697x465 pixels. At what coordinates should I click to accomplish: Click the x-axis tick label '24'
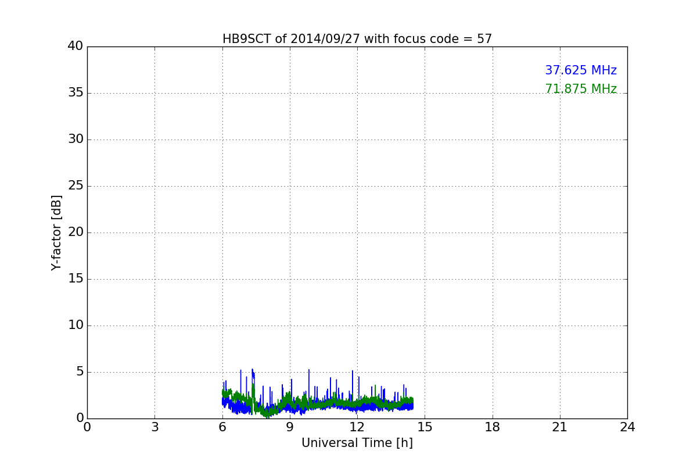pyautogui.click(x=627, y=427)
